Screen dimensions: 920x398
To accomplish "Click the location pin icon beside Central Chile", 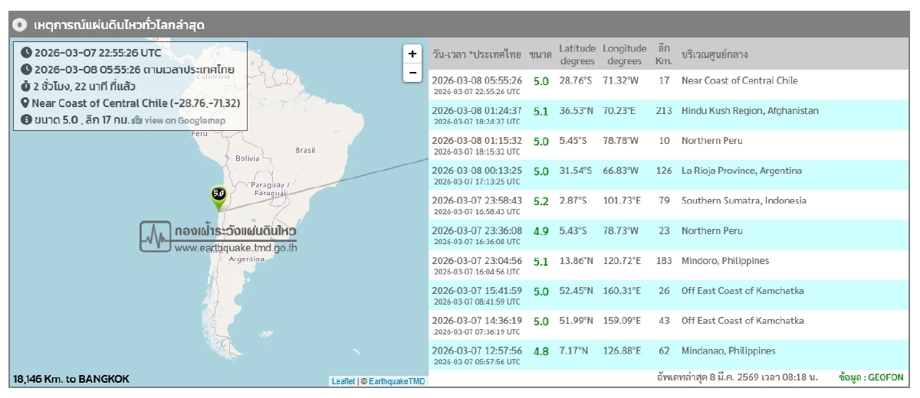I will point(25,103).
